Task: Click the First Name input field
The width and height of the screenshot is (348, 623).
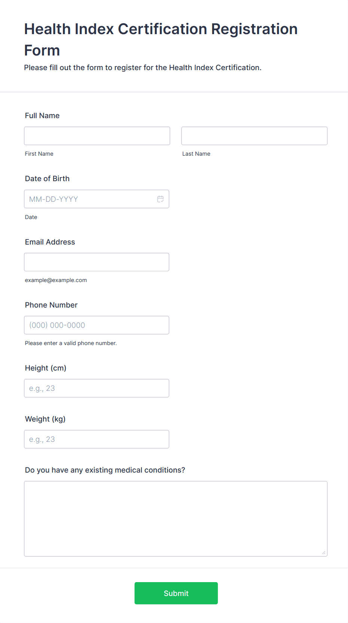Action: pyautogui.click(x=97, y=136)
